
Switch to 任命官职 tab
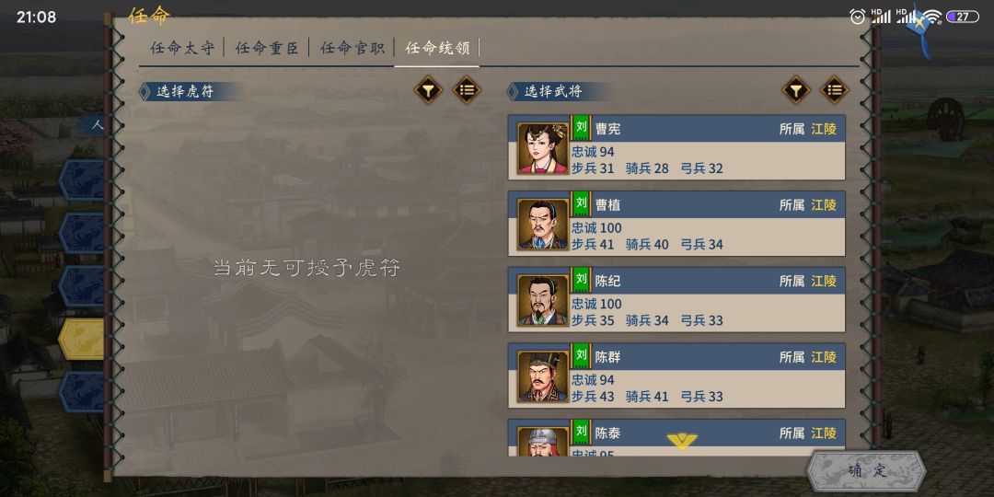(352, 48)
